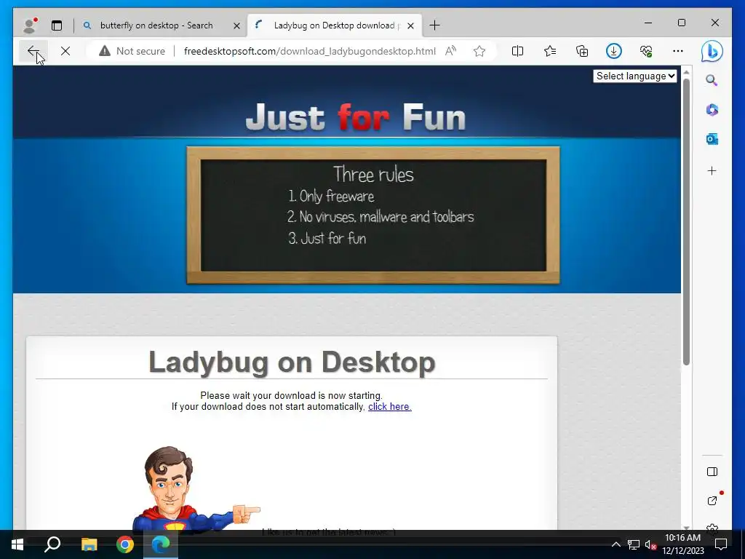Image resolution: width=745 pixels, height=559 pixels.
Task: Open link in external window sidebar icon
Action: 712,501
